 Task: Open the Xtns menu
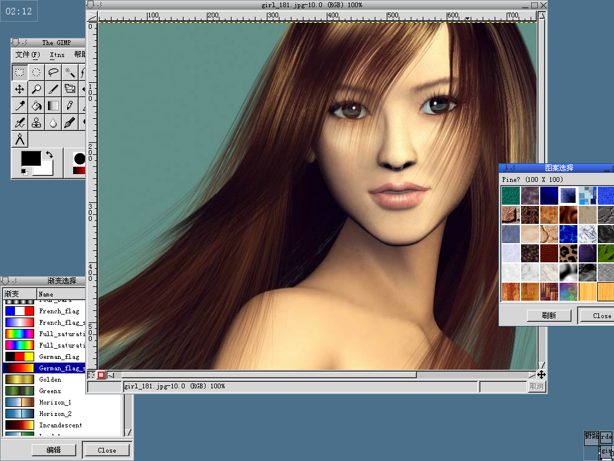click(x=57, y=55)
